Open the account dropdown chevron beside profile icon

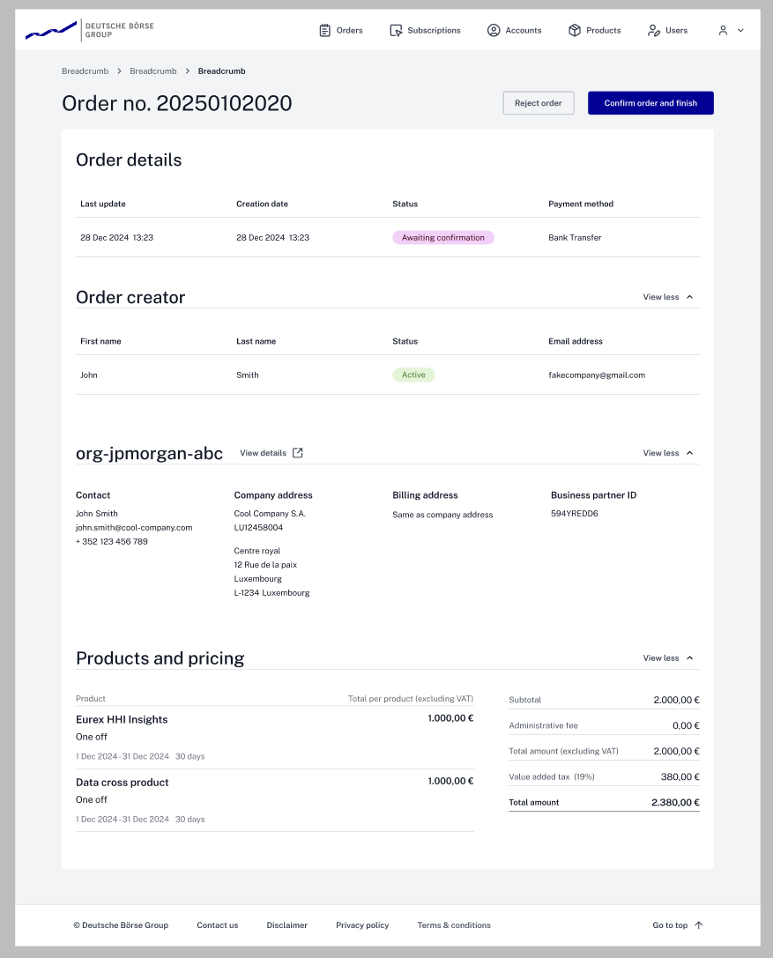tap(738, 30)
